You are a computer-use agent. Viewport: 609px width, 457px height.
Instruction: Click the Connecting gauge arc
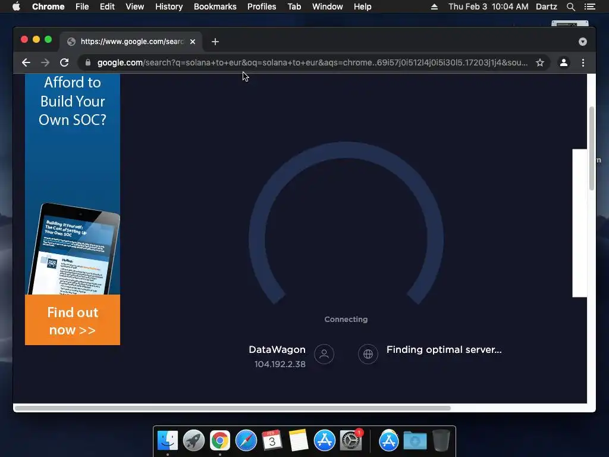(x=346, y=223)
